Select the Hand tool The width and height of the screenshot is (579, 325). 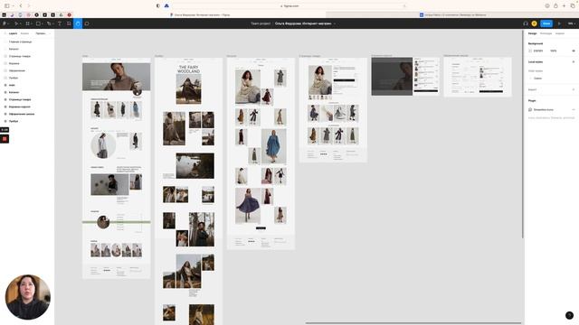coord(78,23)
